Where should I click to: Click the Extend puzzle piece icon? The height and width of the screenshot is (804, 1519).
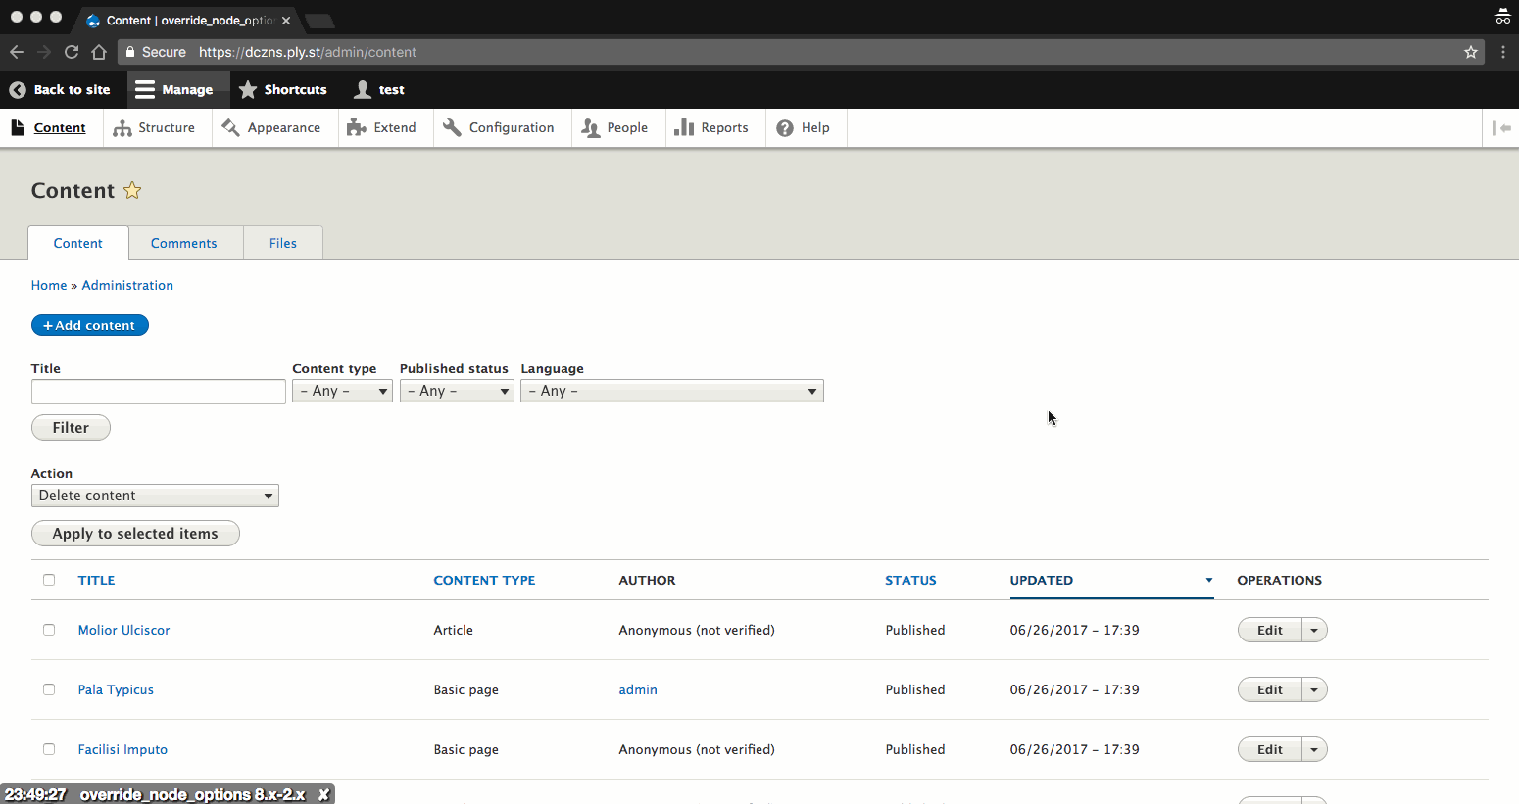[357, 128]
